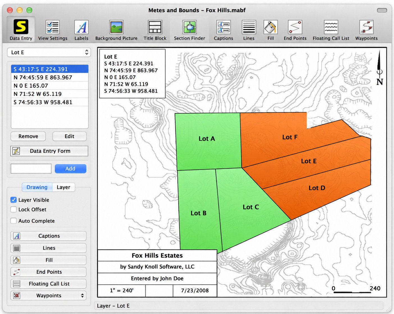Open Captions from the top toolbar
The width and height of the screenshot is (394, 314).
pyautogui.click(x=224, y=29)
